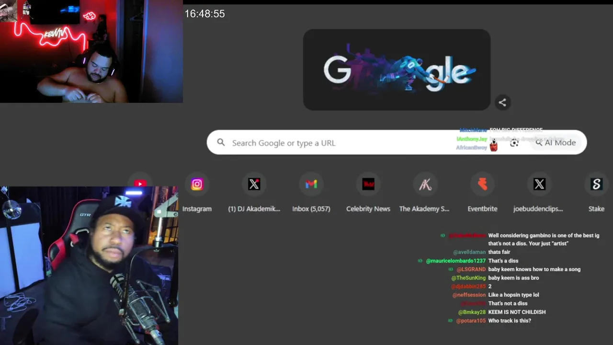Click username @potara105 in chat
Screen dimensions: 613x345
tap(471, 321)
